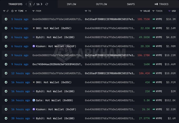Open the TO column filter
The image size is (179, 123).
86,11
